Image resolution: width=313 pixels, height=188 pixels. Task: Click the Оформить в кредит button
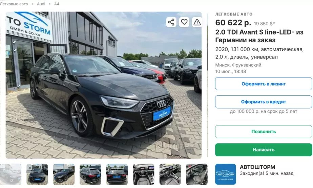coord(264,102)
